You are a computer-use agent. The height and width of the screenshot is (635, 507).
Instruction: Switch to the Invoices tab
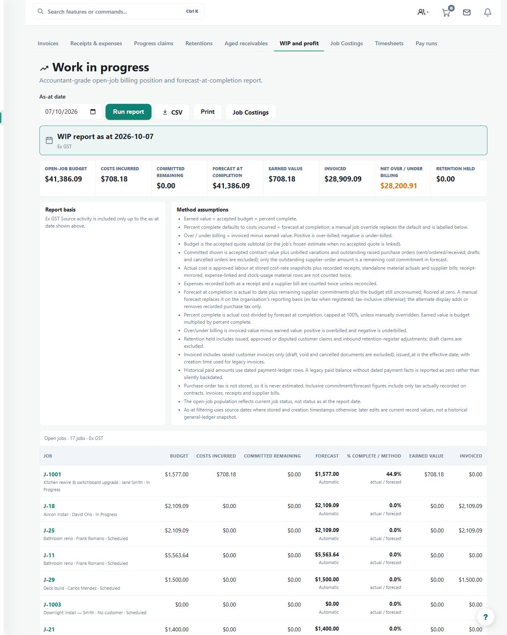click(x=48, y=43)
